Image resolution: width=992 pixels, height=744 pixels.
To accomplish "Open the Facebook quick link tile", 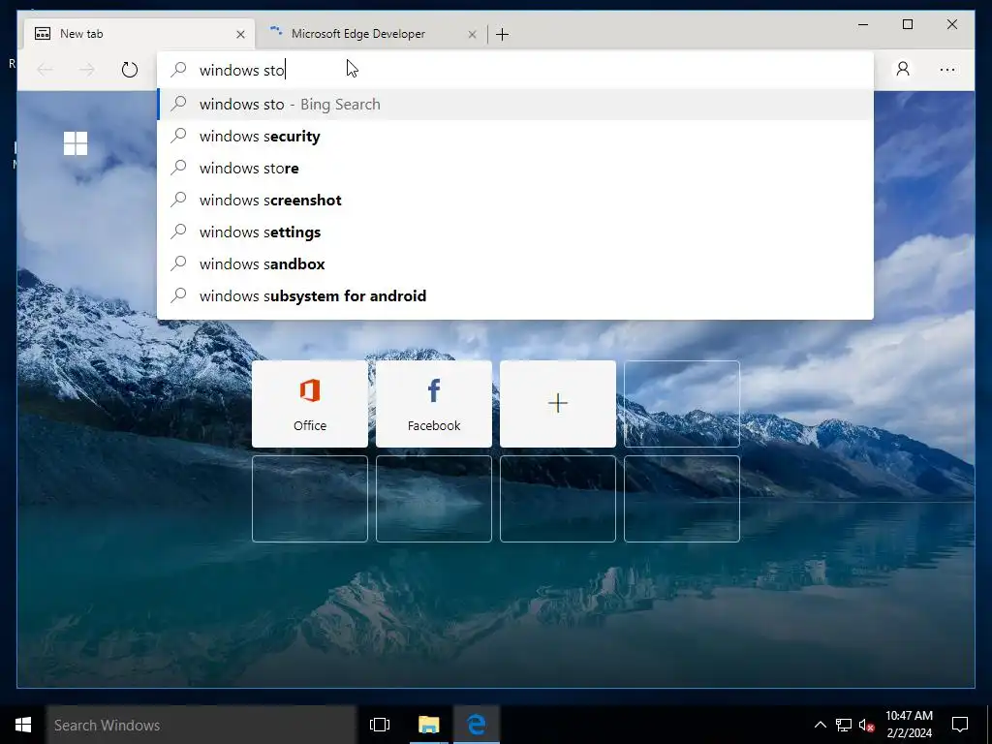I will click(x=434, y=404).
